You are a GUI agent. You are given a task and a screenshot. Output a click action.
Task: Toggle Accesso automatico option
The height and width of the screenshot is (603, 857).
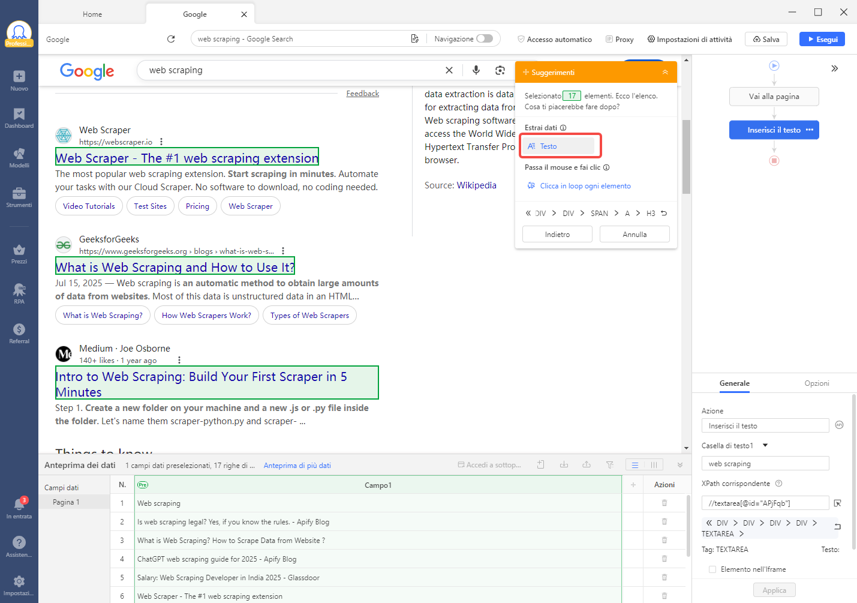coord(555,40)
